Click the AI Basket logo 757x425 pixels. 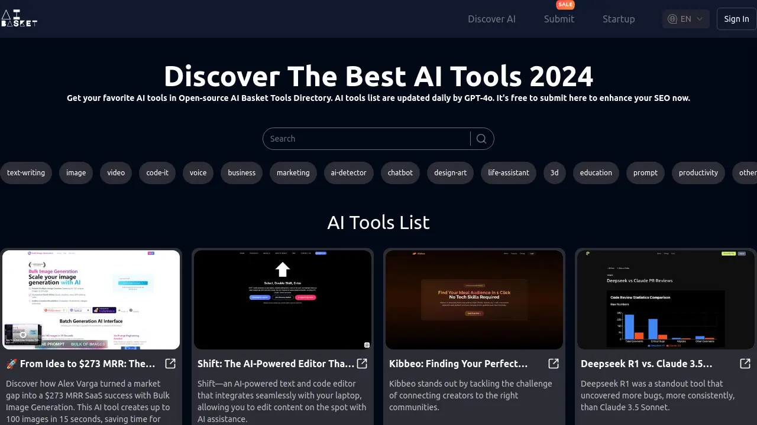[x=19, y=18]
